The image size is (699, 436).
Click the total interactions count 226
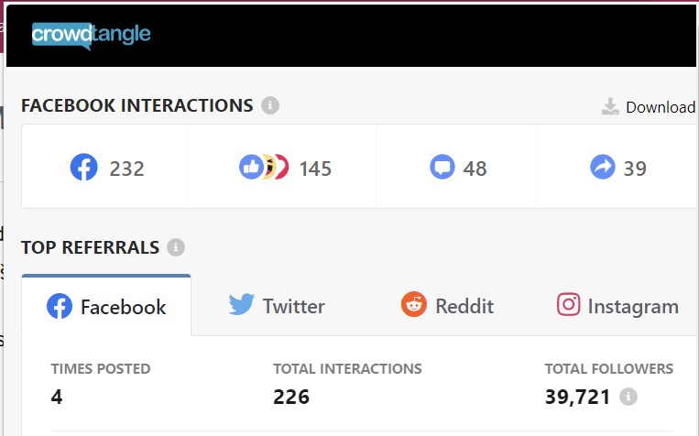pyautogui.click(x=291, y=397)
